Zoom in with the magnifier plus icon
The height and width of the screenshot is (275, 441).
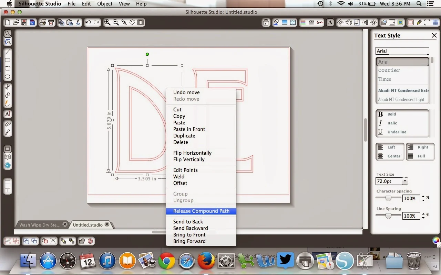(x=107, y=23)
